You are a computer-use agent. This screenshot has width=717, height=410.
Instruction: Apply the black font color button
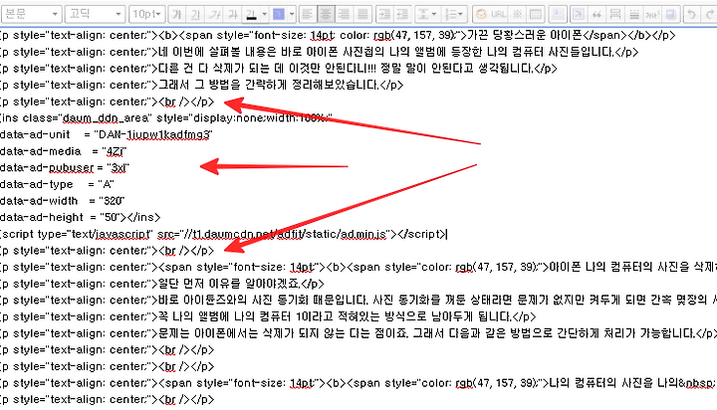pyautogui.click(x=251, y=14)
